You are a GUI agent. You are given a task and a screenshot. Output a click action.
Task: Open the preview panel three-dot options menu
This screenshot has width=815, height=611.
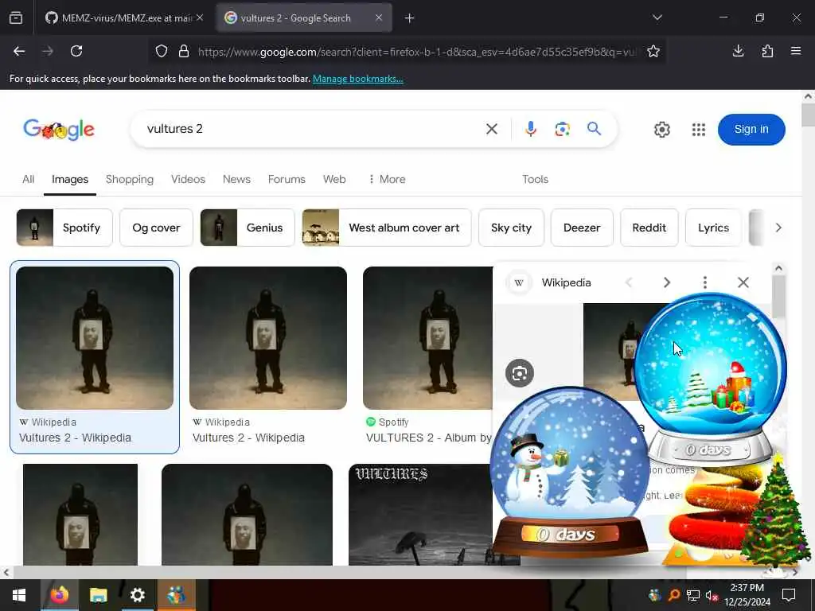[705, 282]
